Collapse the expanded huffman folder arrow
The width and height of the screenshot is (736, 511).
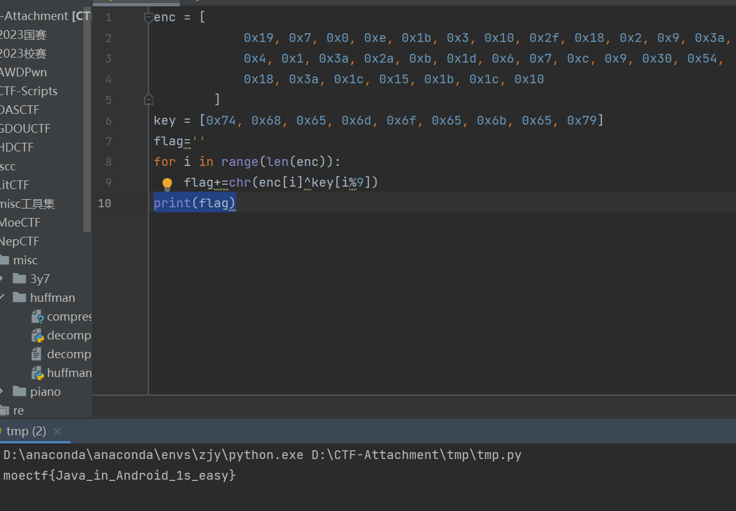pyautogui.click(x=3, y=298)
